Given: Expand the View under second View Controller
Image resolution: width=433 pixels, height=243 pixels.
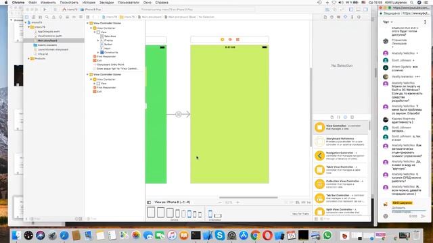Looking at the screenshot, I should [95, 84].
